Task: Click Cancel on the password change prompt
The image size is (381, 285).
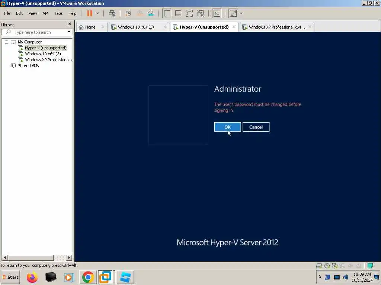Action: [x=256, y=127]
